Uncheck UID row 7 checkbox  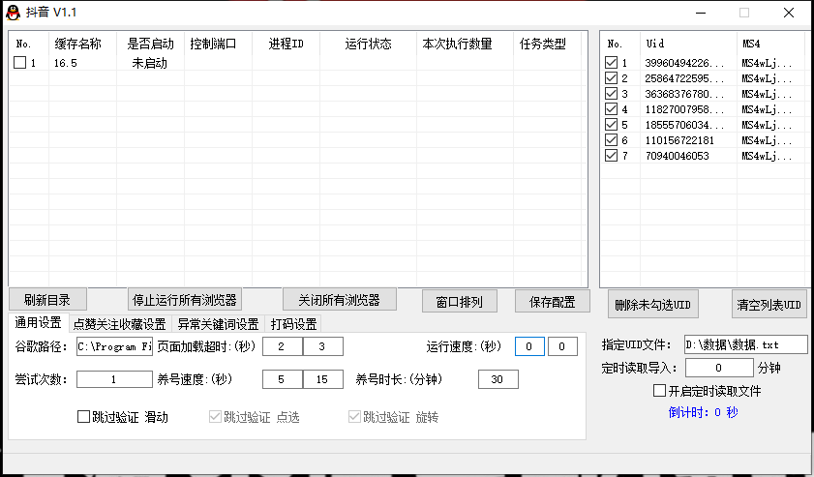click(x=611, y=155)
